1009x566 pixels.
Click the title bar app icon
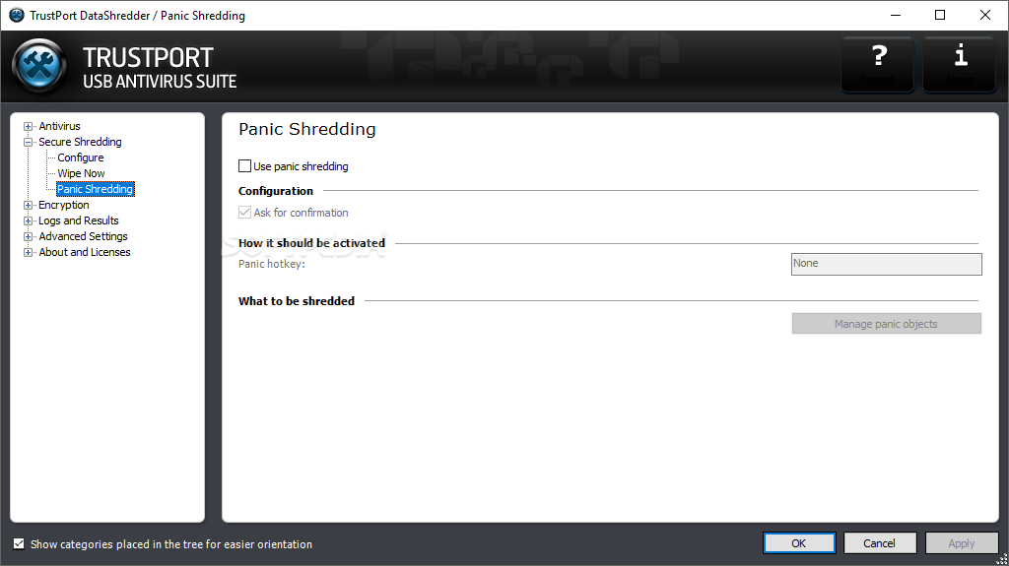[x=16, y=15]
